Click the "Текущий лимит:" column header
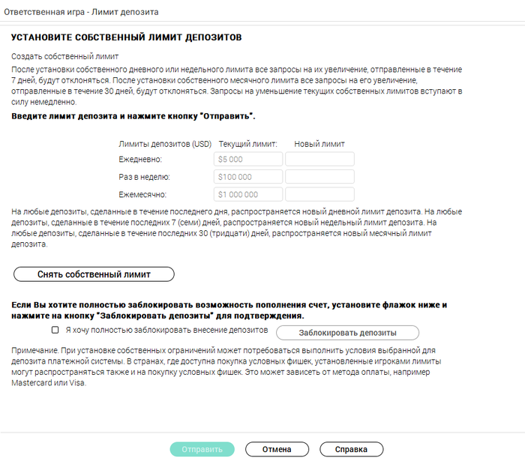525x476 pixels. (247, 143)
